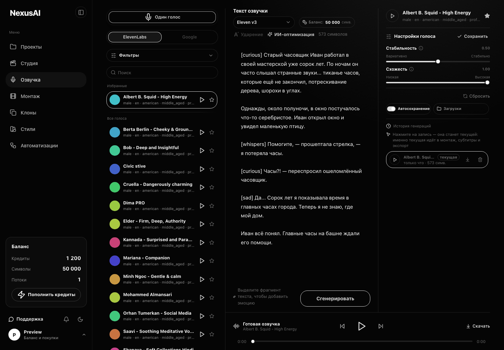Add Civic stive to favorites
Viewport: 504px width, 350px height.
[x=212, y=169]
